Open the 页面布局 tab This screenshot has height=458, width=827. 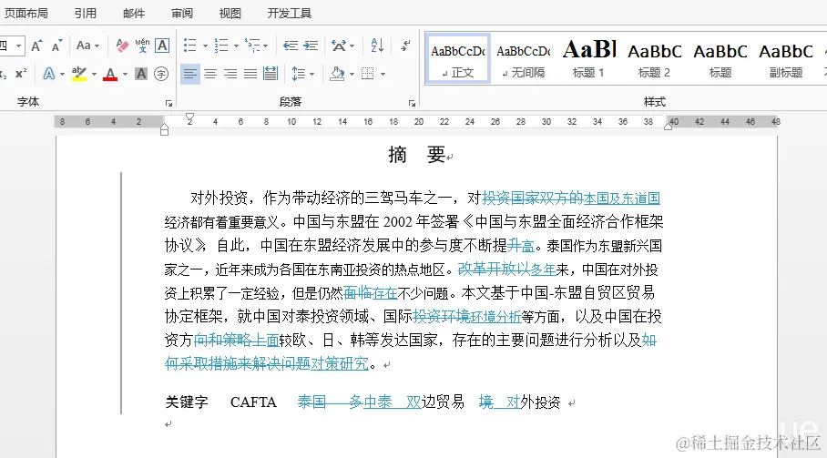pyautogui.click(x=26, y=13)
